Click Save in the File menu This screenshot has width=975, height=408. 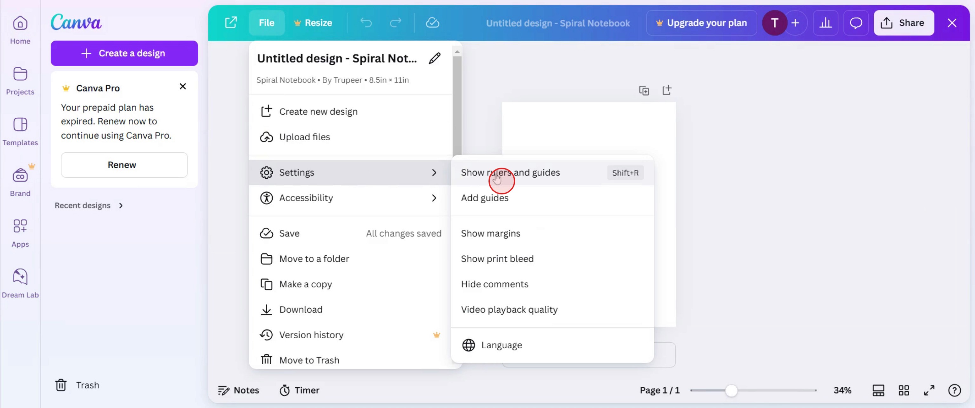click(350, 234)
